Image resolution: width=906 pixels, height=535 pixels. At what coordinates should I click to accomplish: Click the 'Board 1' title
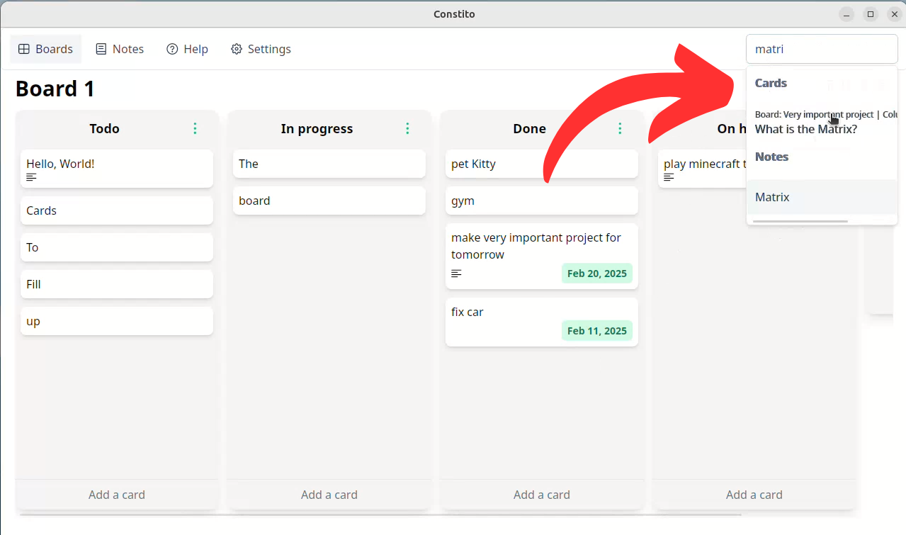coord(55,89)
